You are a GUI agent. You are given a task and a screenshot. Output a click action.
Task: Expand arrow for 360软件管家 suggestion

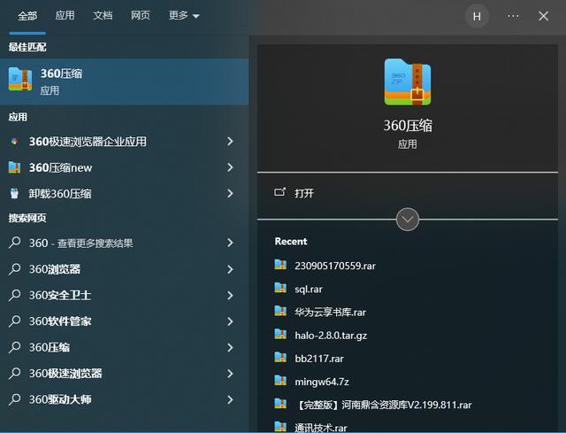[230, 321]
